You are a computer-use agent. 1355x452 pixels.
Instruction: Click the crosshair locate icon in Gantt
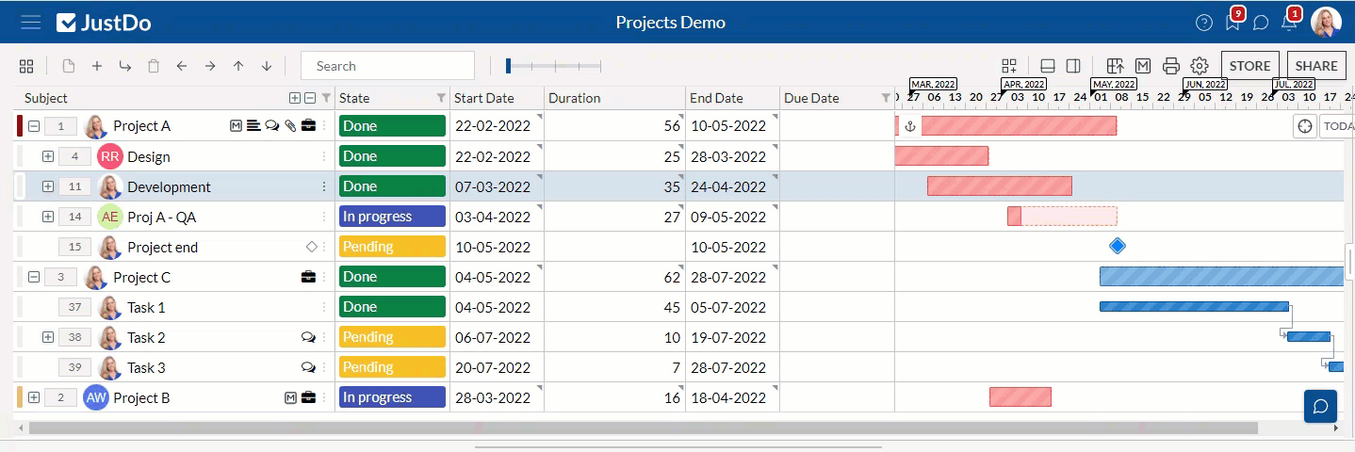coord(1305,126)
